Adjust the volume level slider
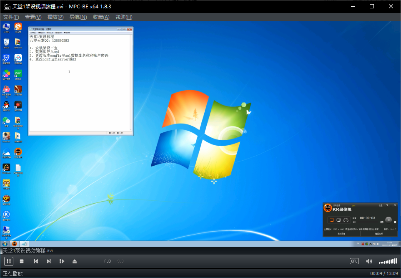 [x=388, y=261]
